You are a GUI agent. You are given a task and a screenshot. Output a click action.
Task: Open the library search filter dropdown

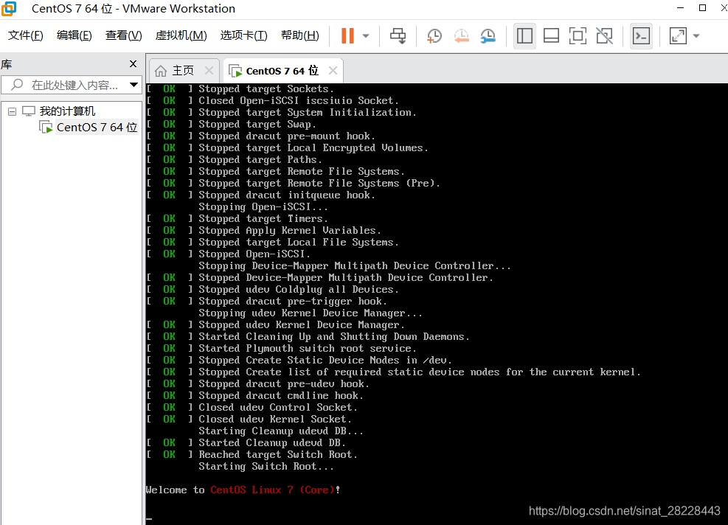134,85
